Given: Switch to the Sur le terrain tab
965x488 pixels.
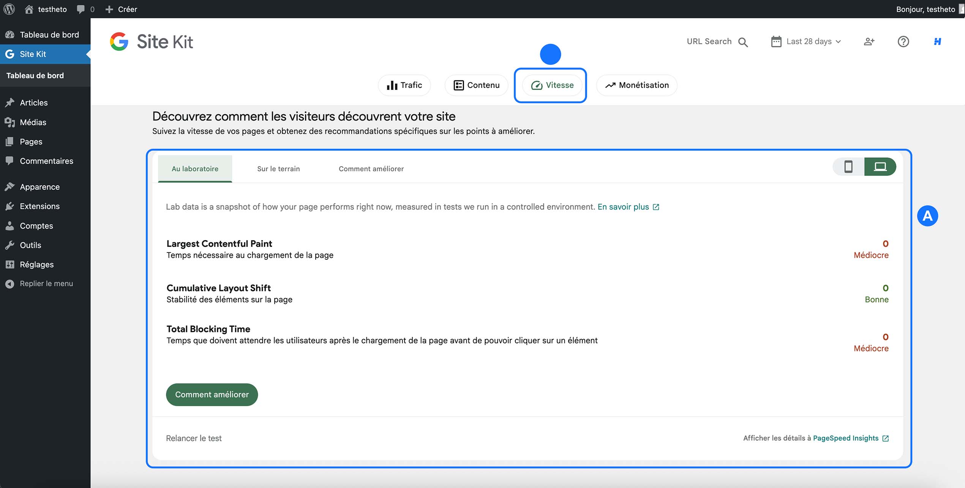Looking at the screenshot, I should pyautogui.click(x=278, y=169).
